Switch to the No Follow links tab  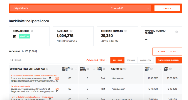pyautogui.click(x=146, y=60)
